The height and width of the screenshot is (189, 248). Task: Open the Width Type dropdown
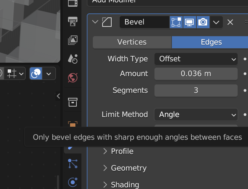point(196,59)
